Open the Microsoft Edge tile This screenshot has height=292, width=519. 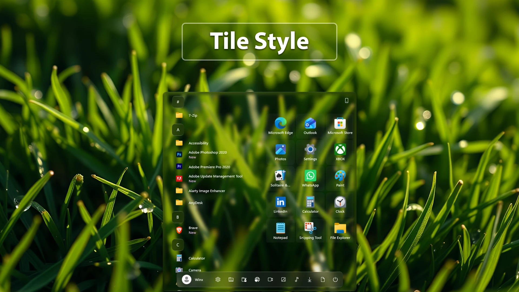pyautogui.click(x=280, y=126)
